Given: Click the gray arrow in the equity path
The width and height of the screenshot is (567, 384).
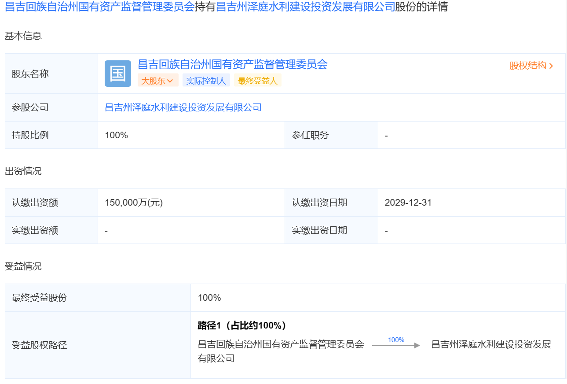Looking at the screenshot, I should (396, 346).
